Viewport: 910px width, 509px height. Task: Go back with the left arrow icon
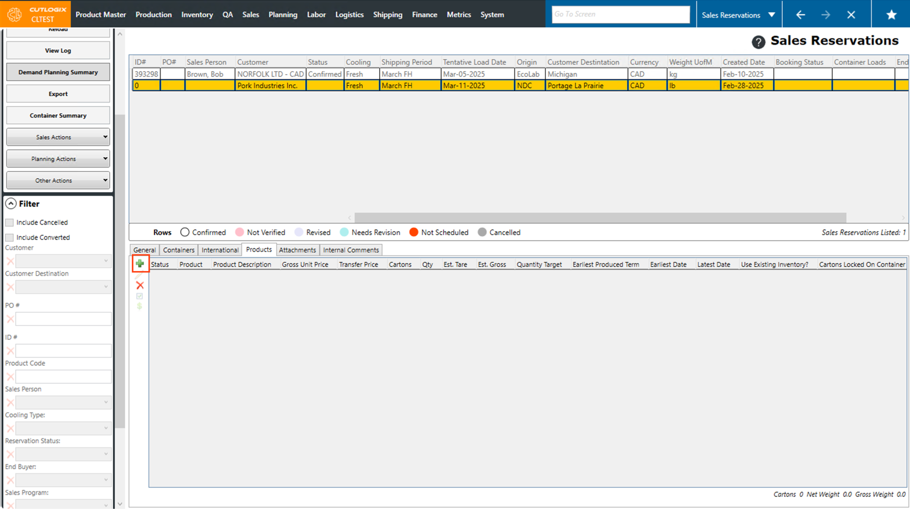point(800,14)
